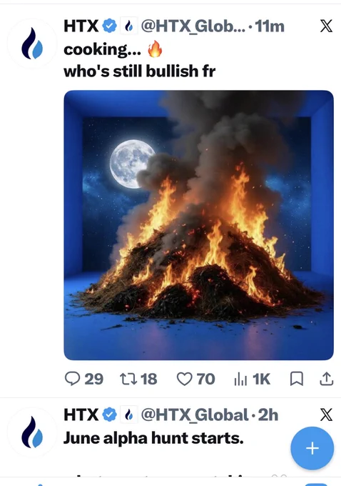Tap the blue verified badge on first post

[x=109, y=26]
